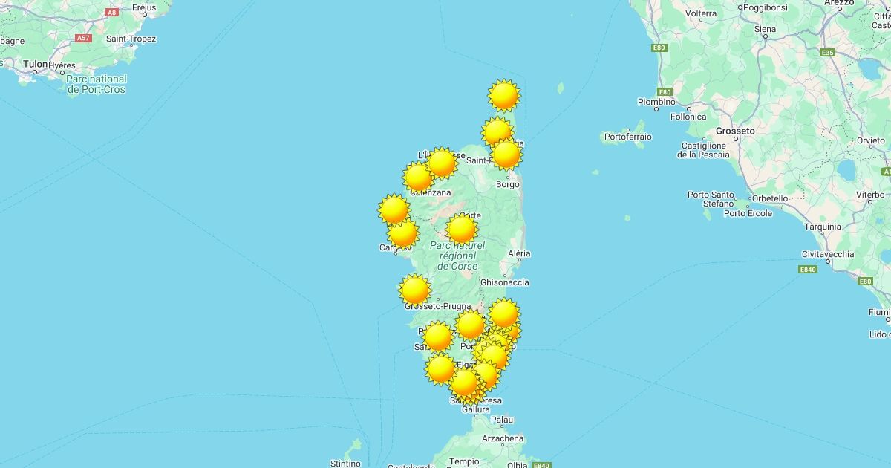Select the sun marker directly above Borgo
This screenshot has width=891, height=468.
click(506, 155)
